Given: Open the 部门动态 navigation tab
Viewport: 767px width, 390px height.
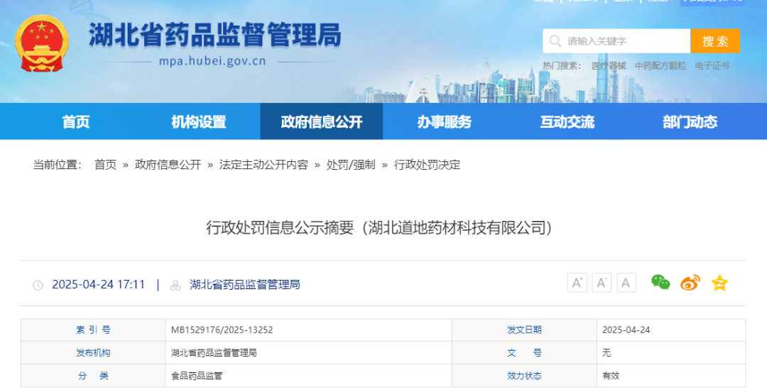Looking at the screenshot, I should click(x=690, y=121).
